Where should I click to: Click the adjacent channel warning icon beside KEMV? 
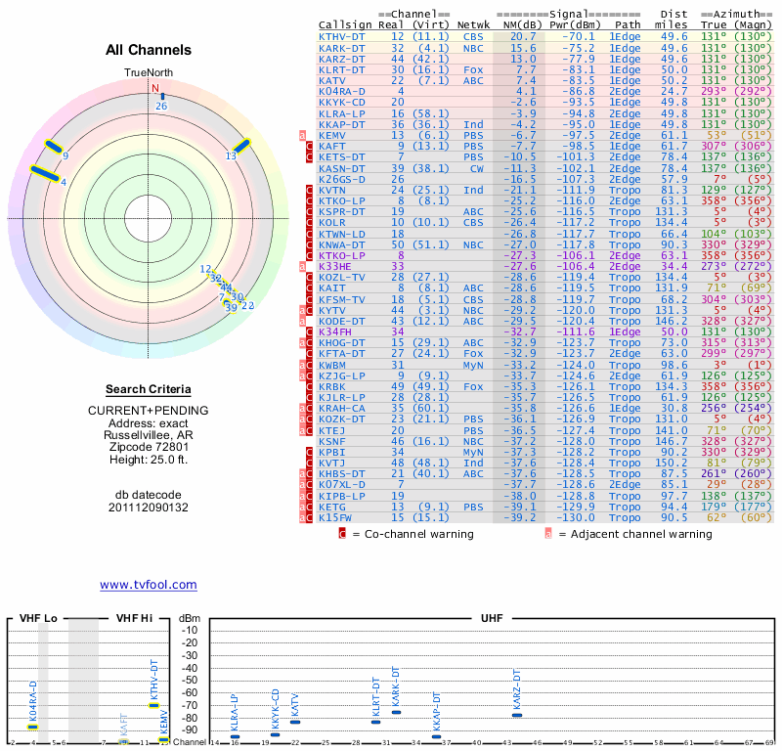click(x=303, y=135)
